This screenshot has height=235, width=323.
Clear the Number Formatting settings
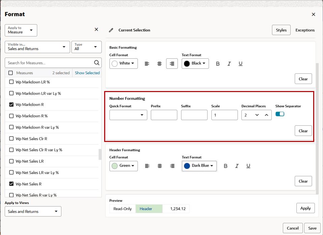(303, 131)
